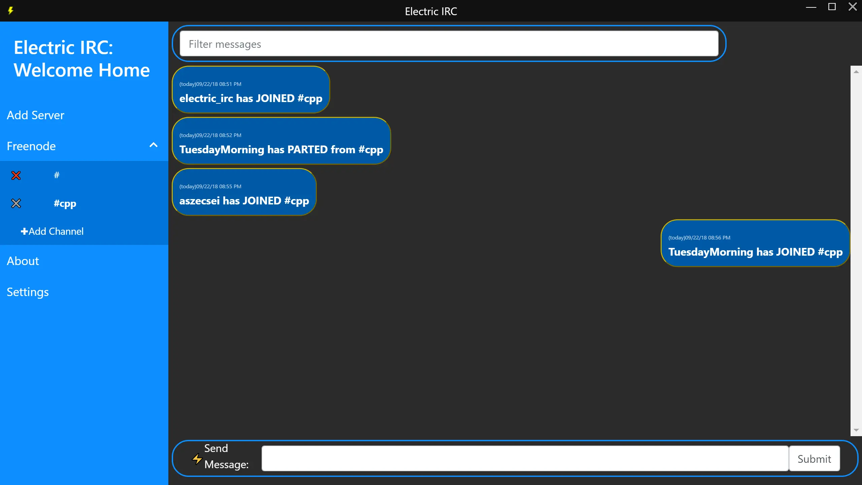Focus the Filter messages field

[449, 44]
